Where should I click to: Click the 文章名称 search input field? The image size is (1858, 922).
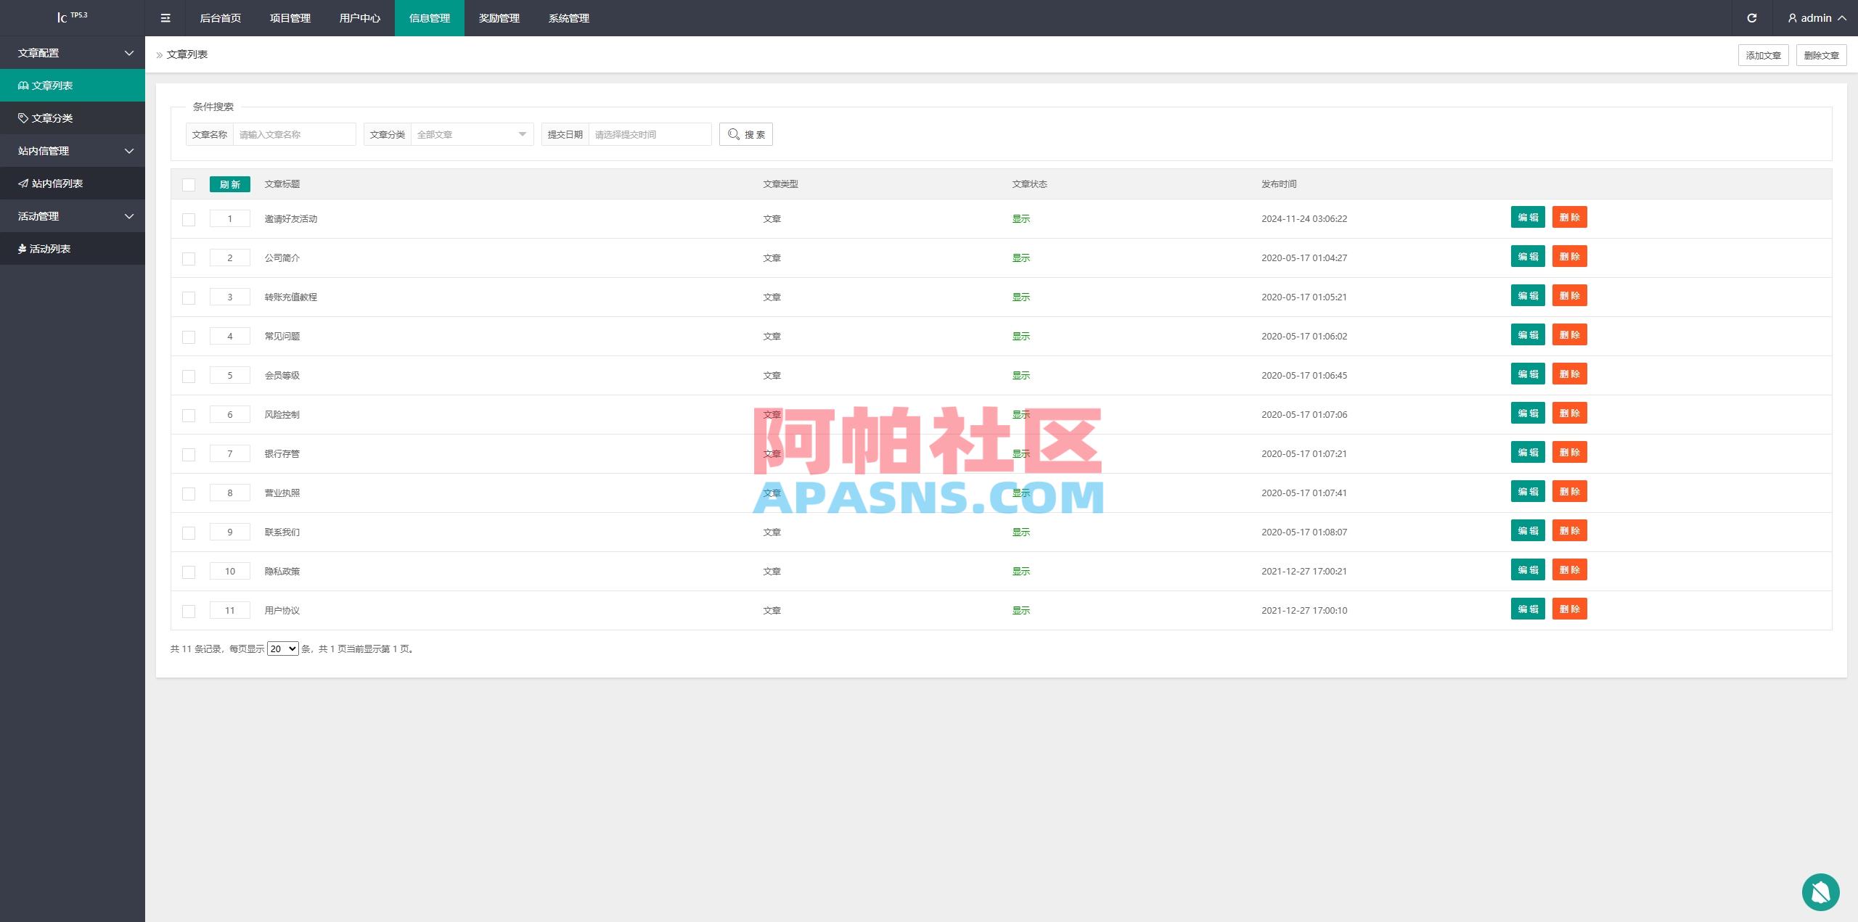pyautogui.click(x=294, y=133)
